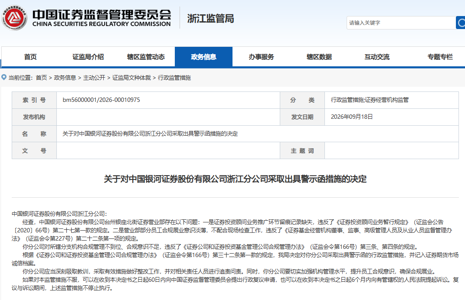Click the 发布机构 label cell
The width and height of the screenshot is (465, 300).
34,117
